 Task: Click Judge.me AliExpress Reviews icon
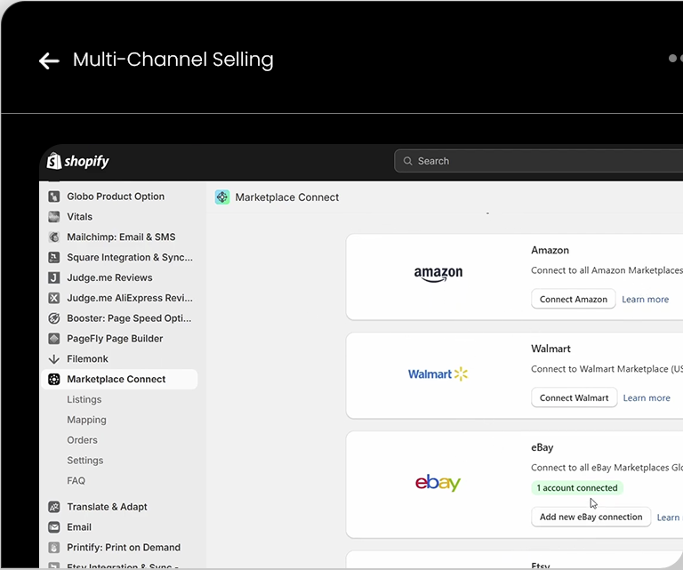click(54, 298)
